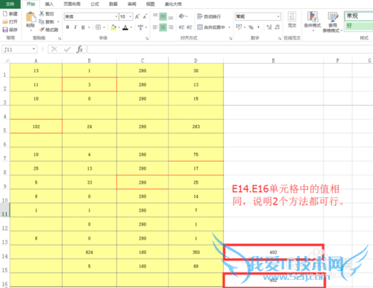Click the cell borders icon
The height and width of the screenshot is (288, 373).
tap(98, 27)
